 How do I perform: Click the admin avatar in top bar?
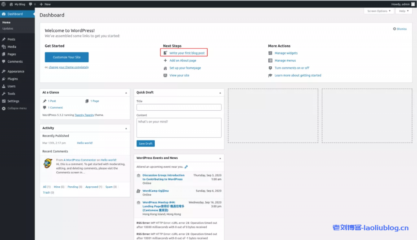click(x=413, y=4)
